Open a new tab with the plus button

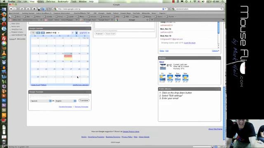pyautogui.click(x=152, y=20)
